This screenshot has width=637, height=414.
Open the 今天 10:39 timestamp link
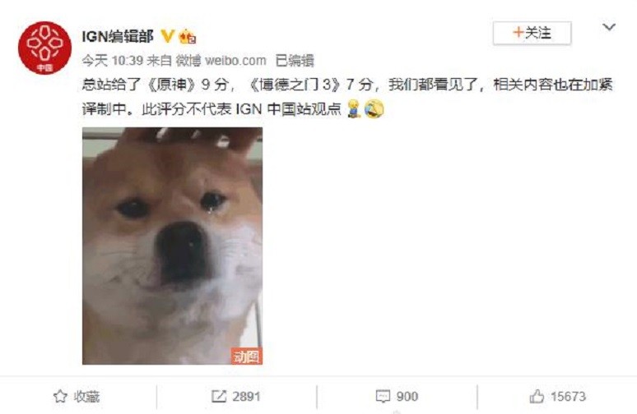click(113, 61)
